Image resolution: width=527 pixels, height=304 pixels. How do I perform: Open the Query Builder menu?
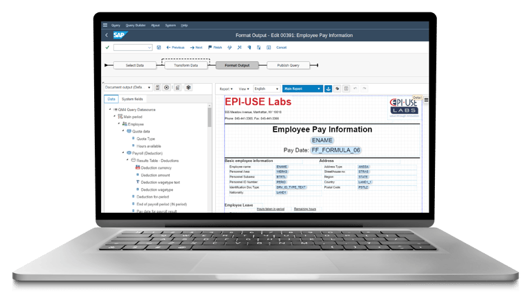point(135,25)
